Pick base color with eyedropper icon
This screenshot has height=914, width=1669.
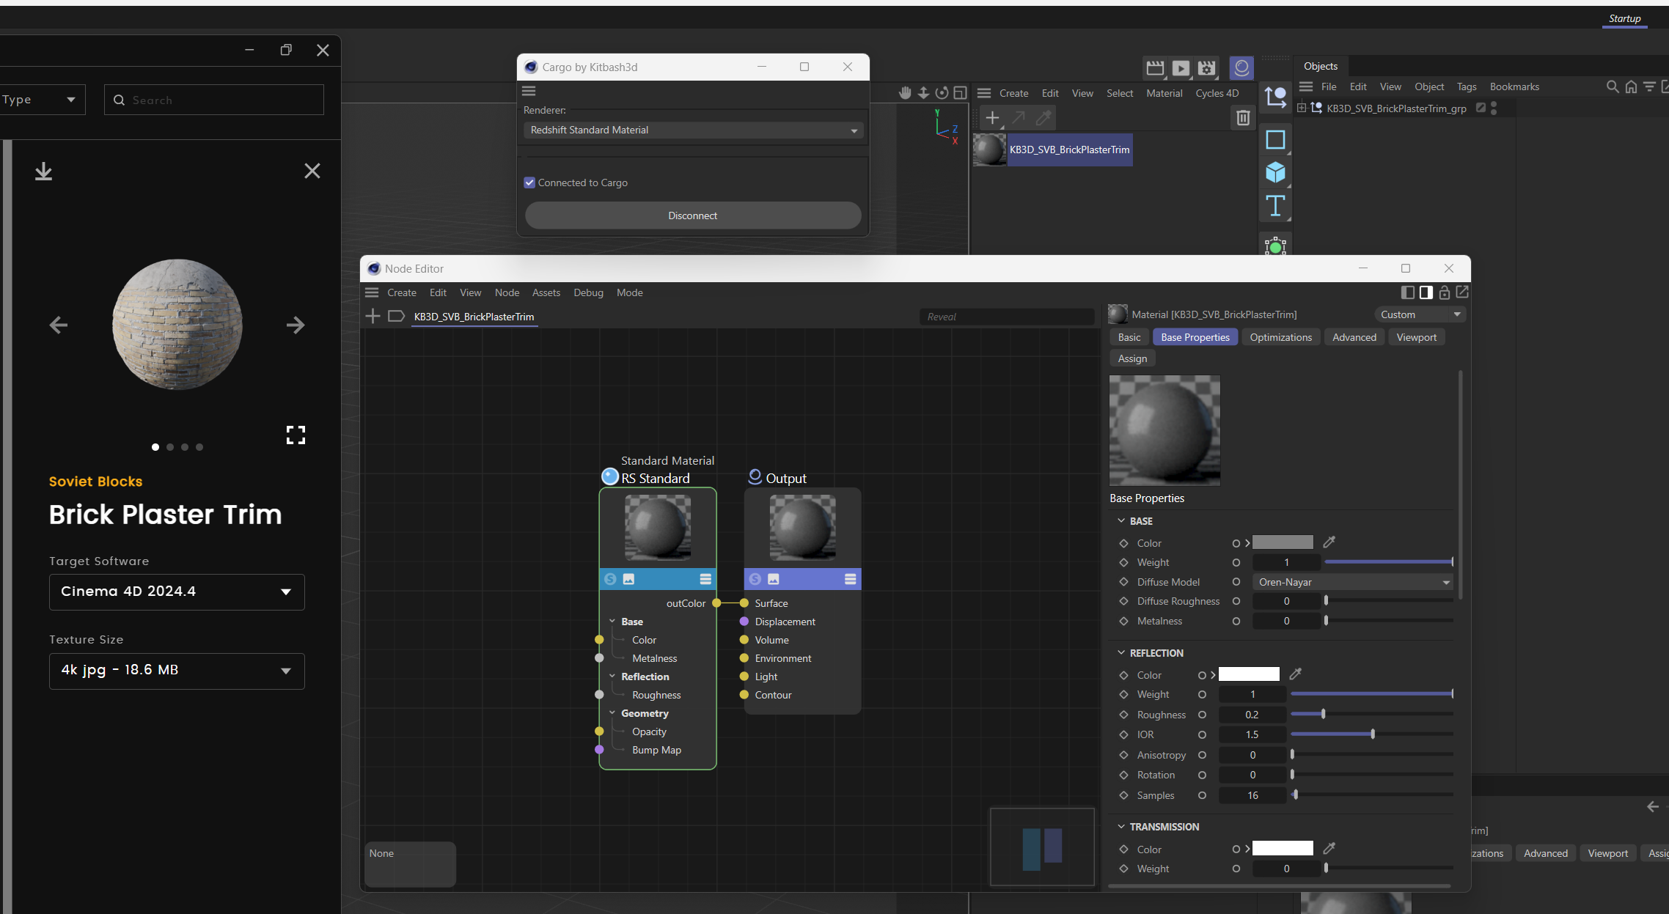point(1329,542)
